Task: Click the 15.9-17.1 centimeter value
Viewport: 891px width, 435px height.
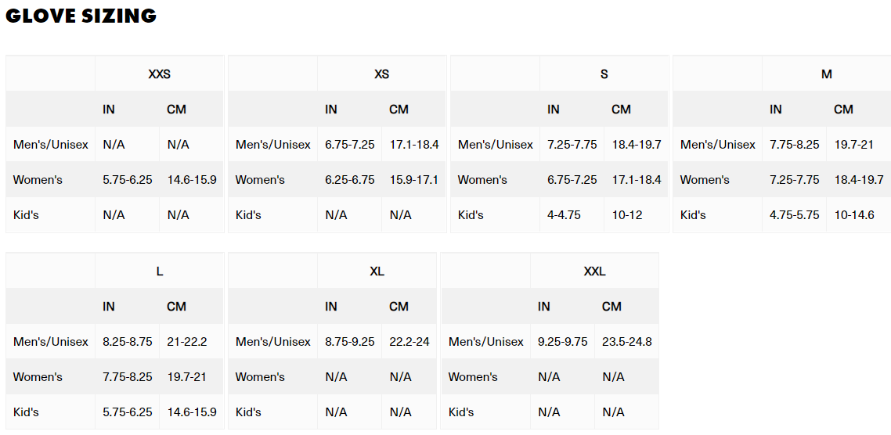Action: point(414,180)
